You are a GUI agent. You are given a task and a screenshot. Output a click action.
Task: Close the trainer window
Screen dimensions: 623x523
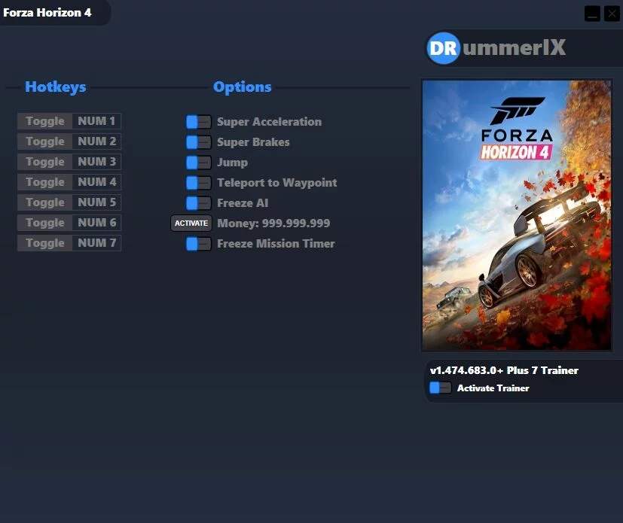(611, 14)
